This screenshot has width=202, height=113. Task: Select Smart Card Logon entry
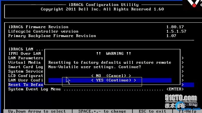coord(26,67)
